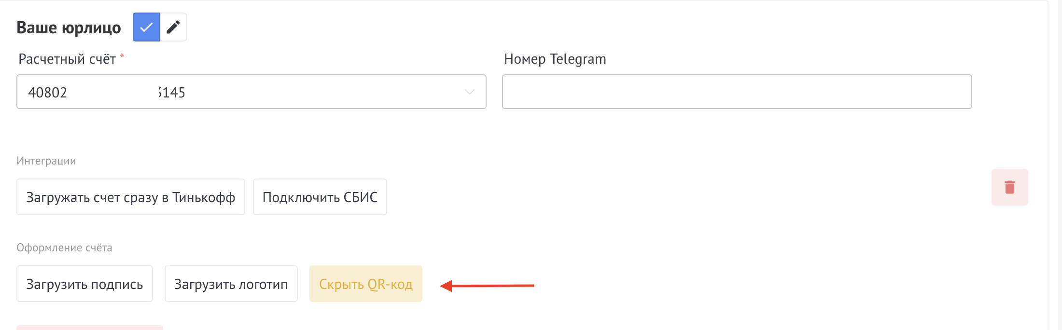
Task: Enable Загружать счет сразу в Тинькофф
Action: 131,197
